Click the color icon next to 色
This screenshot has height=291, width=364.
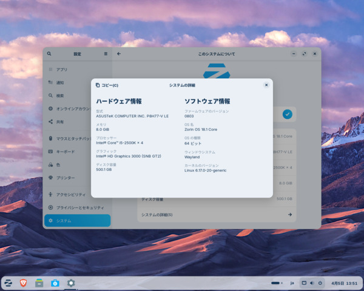coord(50,165)
